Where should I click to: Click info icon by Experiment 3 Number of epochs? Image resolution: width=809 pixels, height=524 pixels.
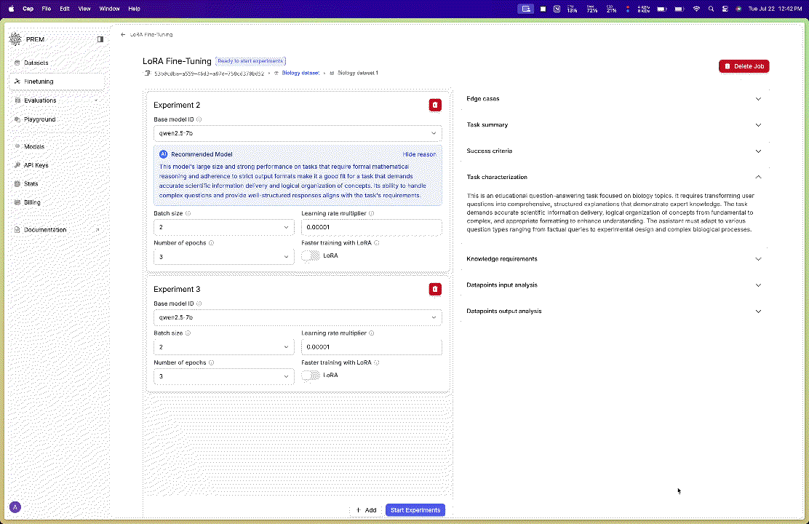click(x=211, y=362)
